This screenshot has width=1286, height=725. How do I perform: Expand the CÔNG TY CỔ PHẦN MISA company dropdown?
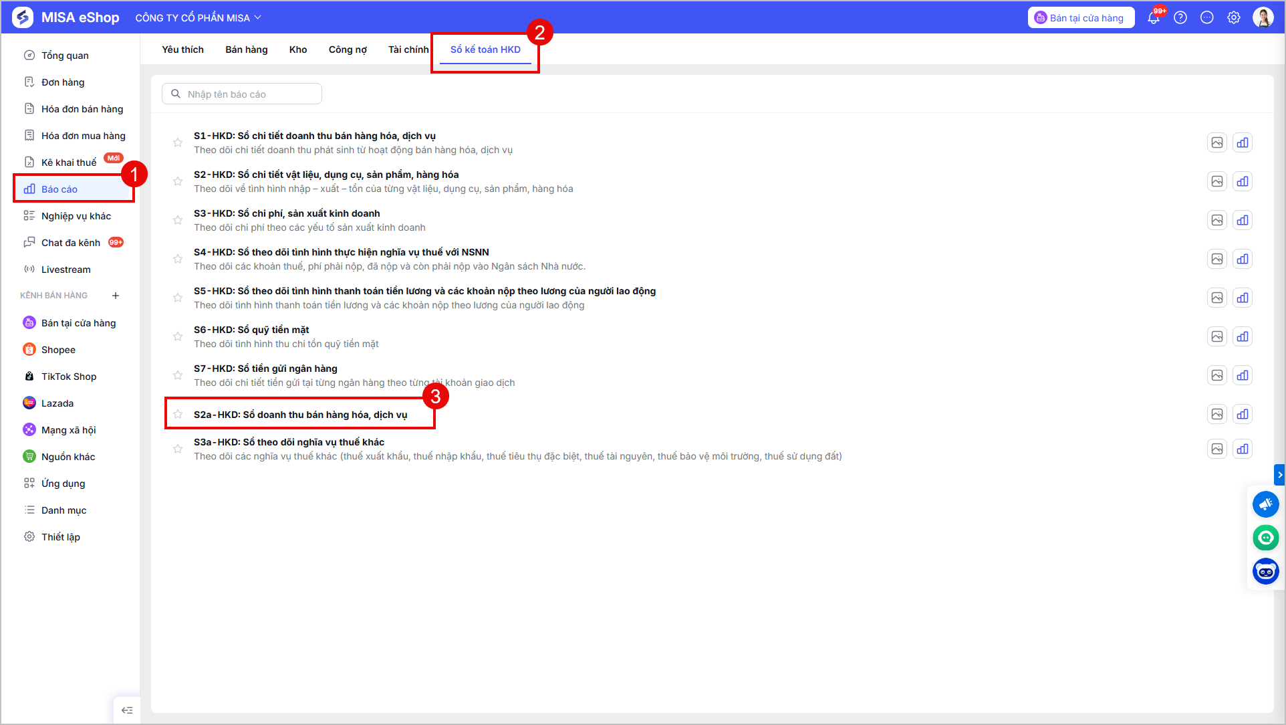point(198,18)
